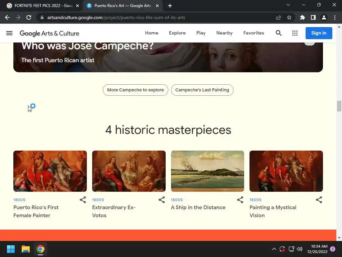
Task: Open Extraordinary Ex-Votos painting thumbnail
Action: [129, 171]
